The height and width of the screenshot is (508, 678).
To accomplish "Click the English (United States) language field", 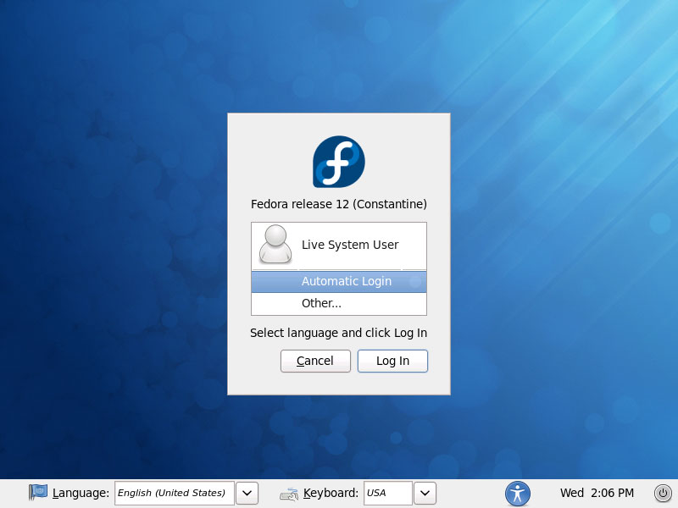I will click(x=175, y=493).
